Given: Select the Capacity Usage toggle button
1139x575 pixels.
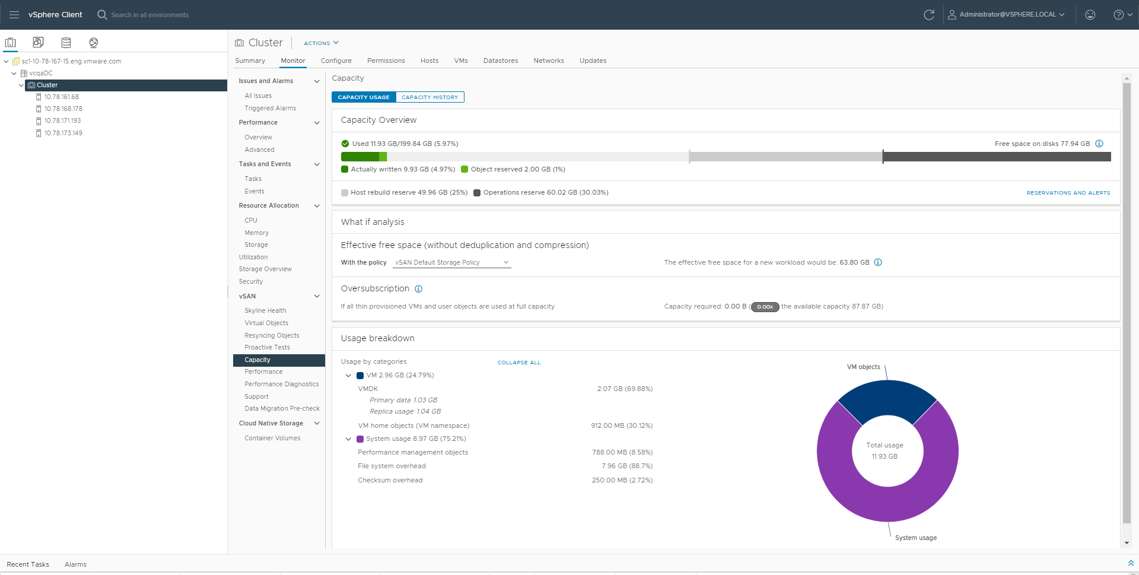Looking at the screenshot, I should pos(364,97).
